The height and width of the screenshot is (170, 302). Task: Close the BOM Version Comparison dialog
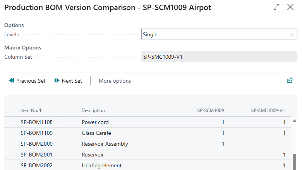(x=290, y=7)
